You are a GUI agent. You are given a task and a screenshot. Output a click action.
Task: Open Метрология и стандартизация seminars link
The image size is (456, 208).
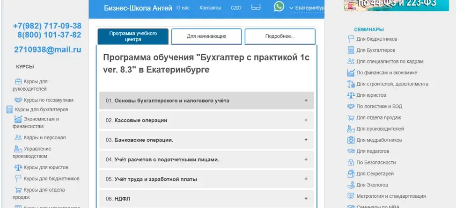click(391, 196)
